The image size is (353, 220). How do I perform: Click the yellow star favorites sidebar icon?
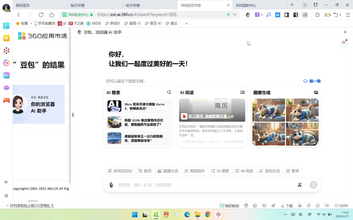tap(6, 38)
